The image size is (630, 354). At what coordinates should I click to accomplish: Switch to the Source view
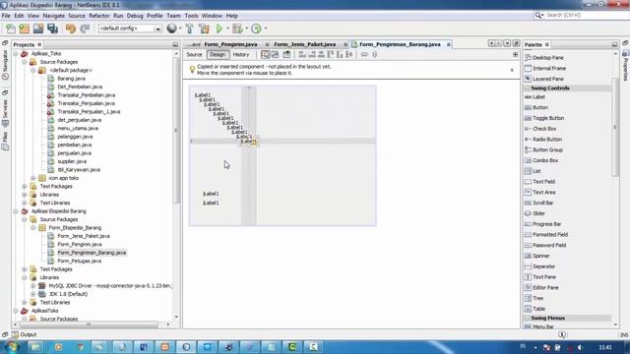point(194,55)
